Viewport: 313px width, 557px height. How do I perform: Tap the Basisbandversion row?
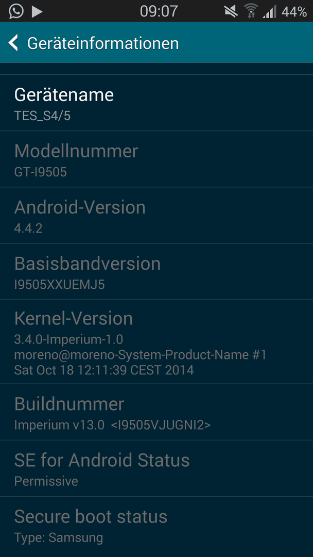tap(156, 272)
